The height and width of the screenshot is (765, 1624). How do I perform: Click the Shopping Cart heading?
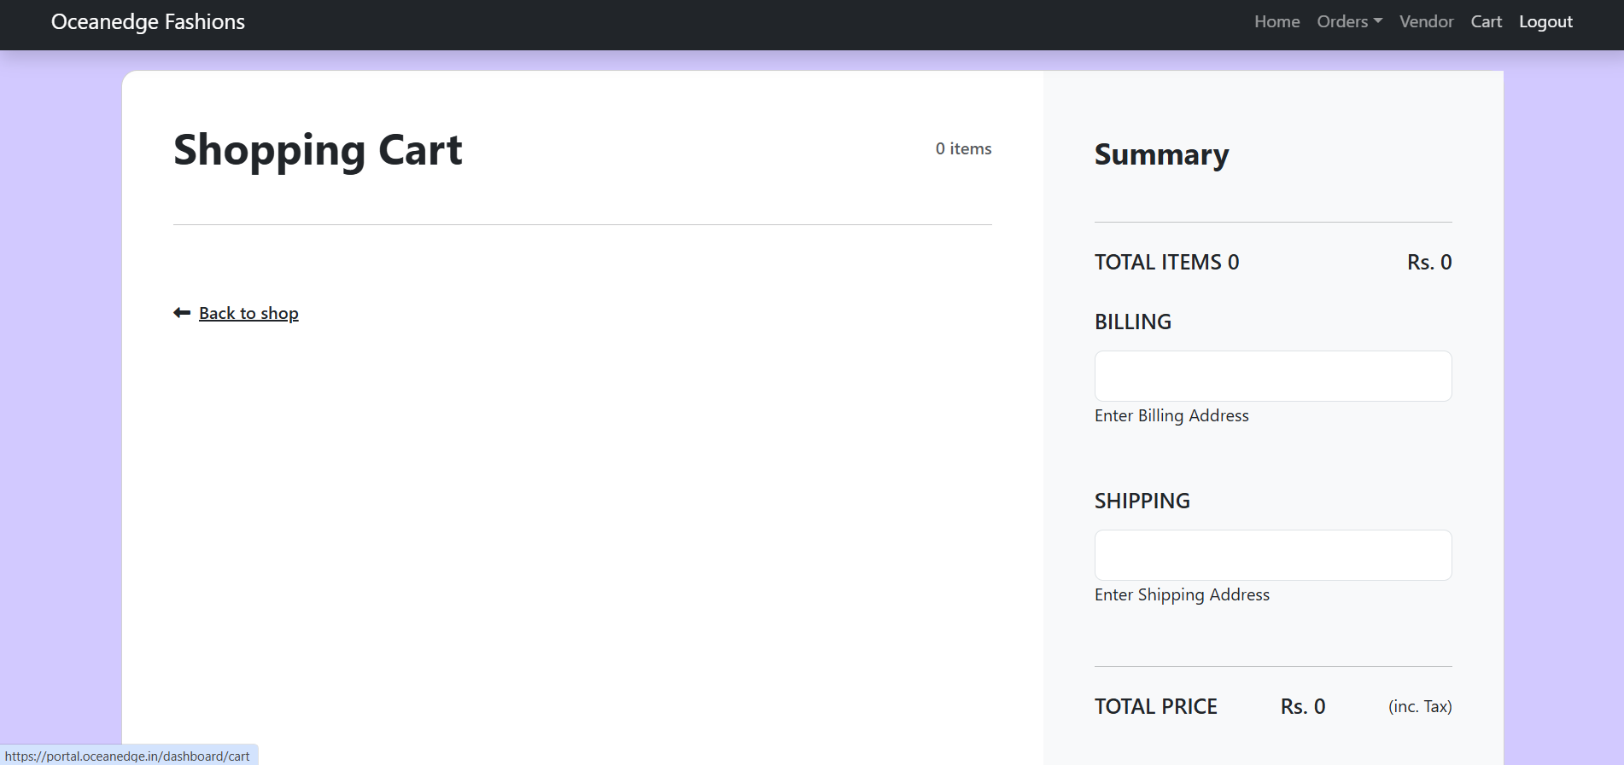click(x=318, y=151)
